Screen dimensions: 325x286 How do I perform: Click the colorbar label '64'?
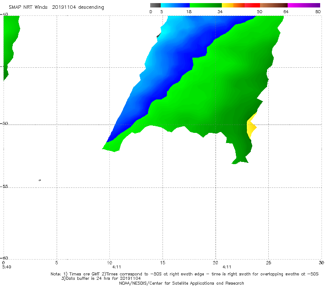coord(286,12)
